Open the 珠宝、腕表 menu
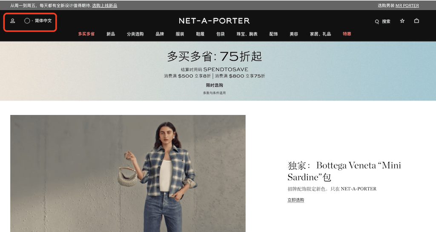This screenshot has height=232, width=436. (x=247, y=34)
